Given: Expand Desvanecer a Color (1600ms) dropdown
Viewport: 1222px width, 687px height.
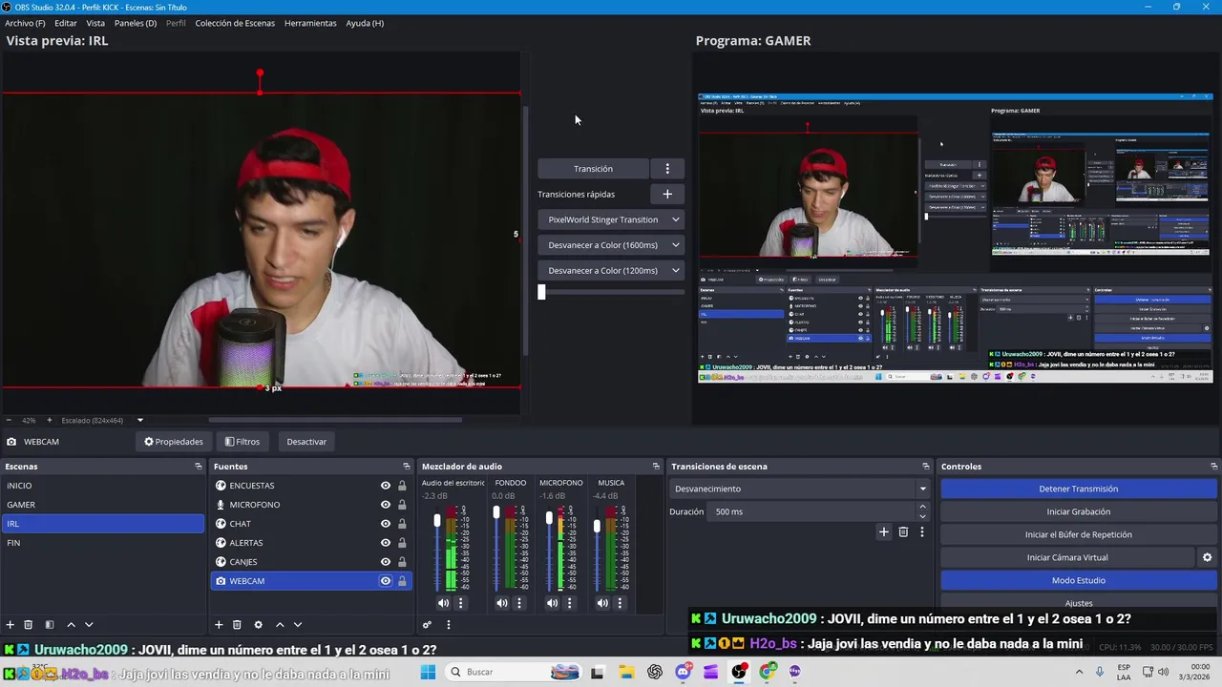Looking at the screenshot, I should tap(675, 245).
